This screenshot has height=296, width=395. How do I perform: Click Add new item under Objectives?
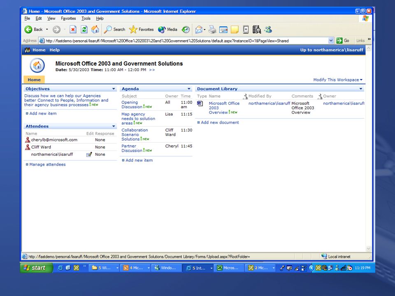click(x=43, y=113)
